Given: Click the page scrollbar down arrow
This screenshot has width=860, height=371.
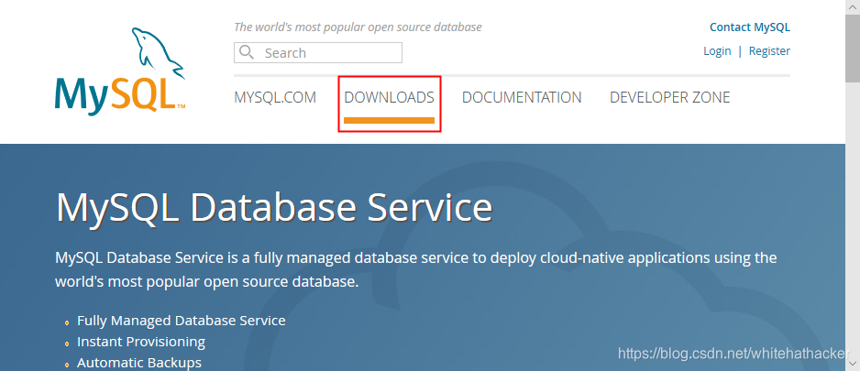Looking at the screenshot, I should point(853,364).
